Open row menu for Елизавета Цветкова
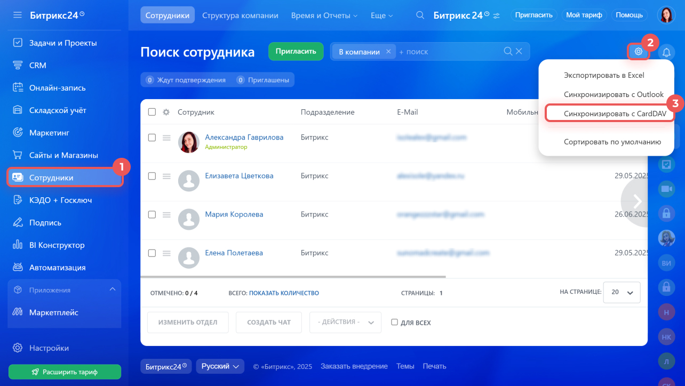 166,176
